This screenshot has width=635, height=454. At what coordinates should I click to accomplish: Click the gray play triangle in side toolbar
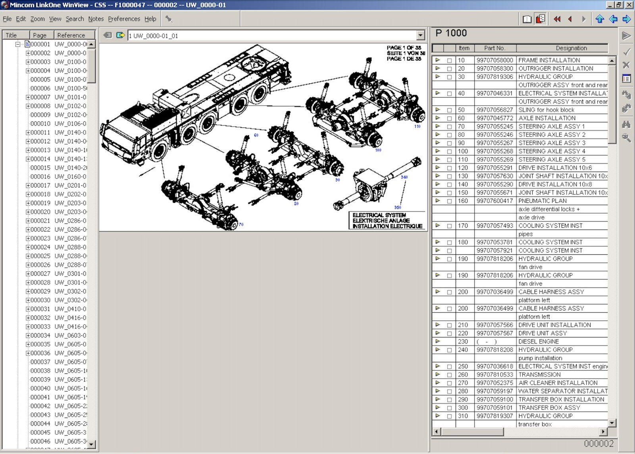626,36
